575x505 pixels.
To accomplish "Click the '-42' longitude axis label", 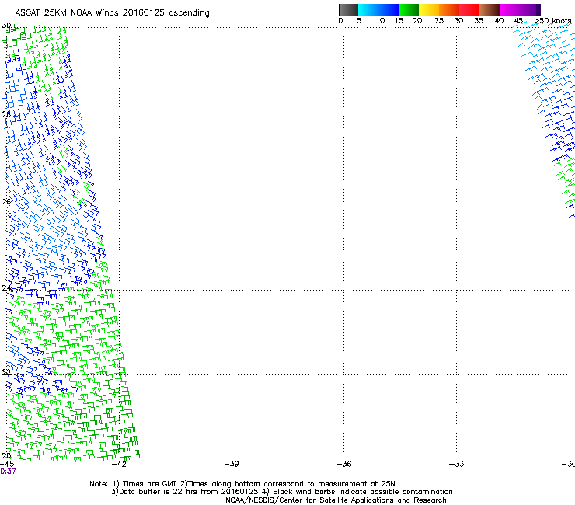I will click(x=119, y=464).
